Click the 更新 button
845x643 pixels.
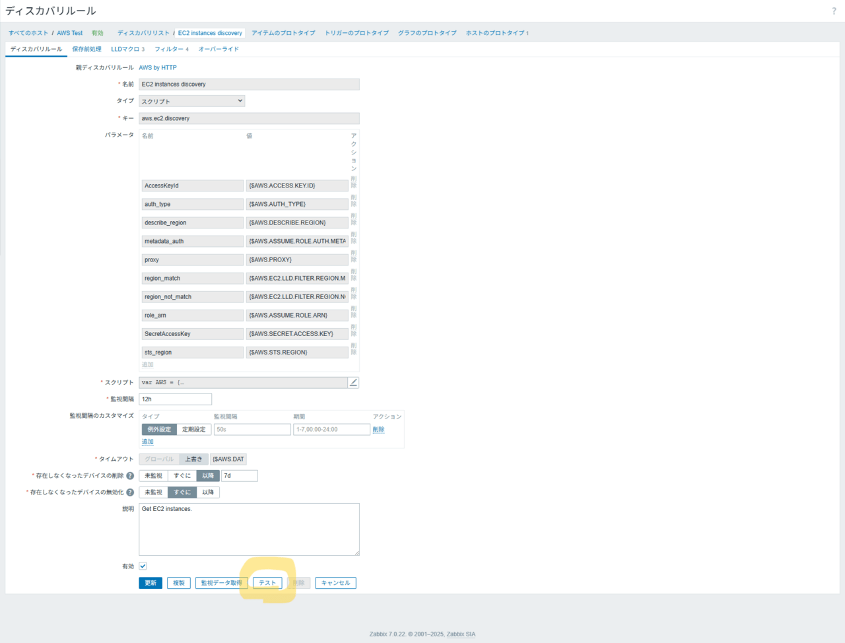point(151,583)
